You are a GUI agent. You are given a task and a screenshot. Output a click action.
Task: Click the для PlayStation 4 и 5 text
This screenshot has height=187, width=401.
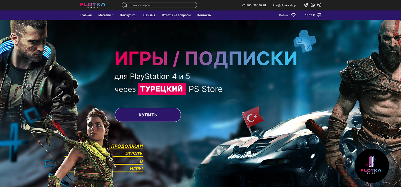click(x=152, y=76)
